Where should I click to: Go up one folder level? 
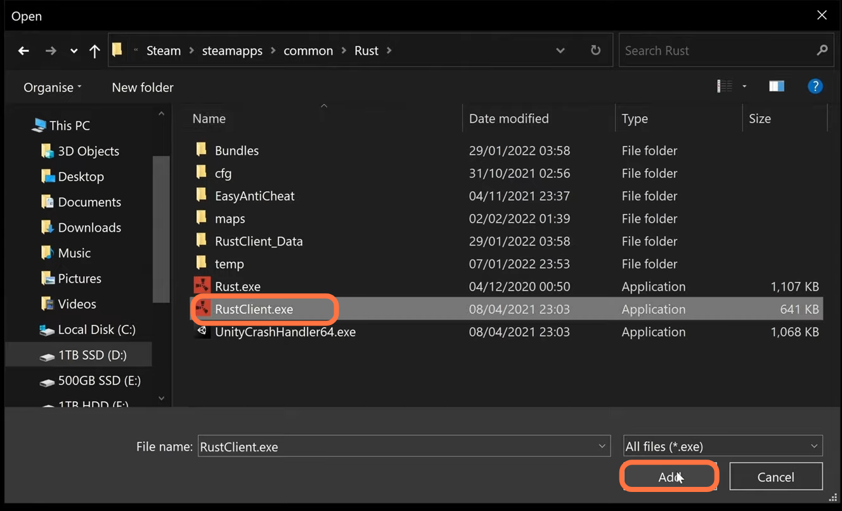[94, 51]
